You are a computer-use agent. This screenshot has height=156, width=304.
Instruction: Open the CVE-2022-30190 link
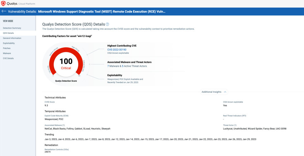click(117, 50)
